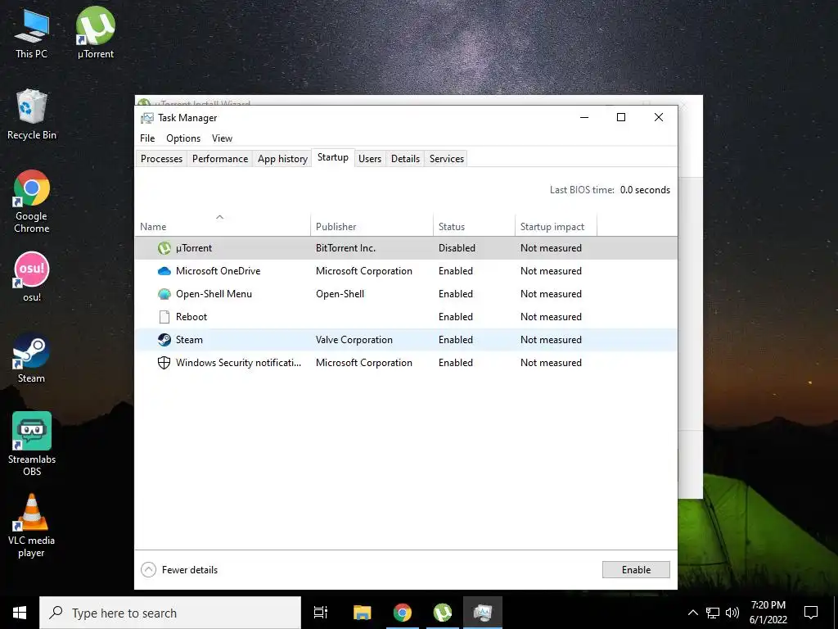Open the taskbar clock and date
This screenshot has width=838, height=629.
[x=768, y=613]
